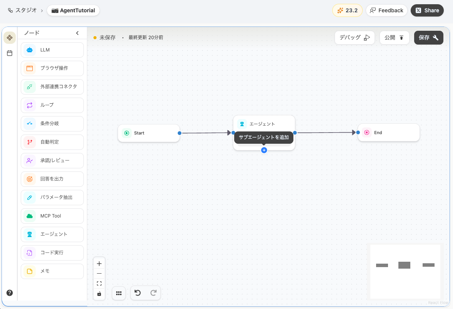Click the zoom out minus button

pos(99,274)
